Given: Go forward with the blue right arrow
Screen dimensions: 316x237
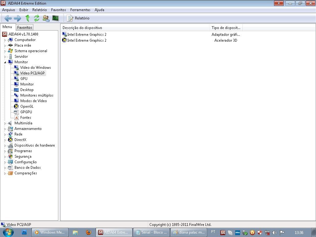Looking at the screenshot, I should [x=18, y=18].
